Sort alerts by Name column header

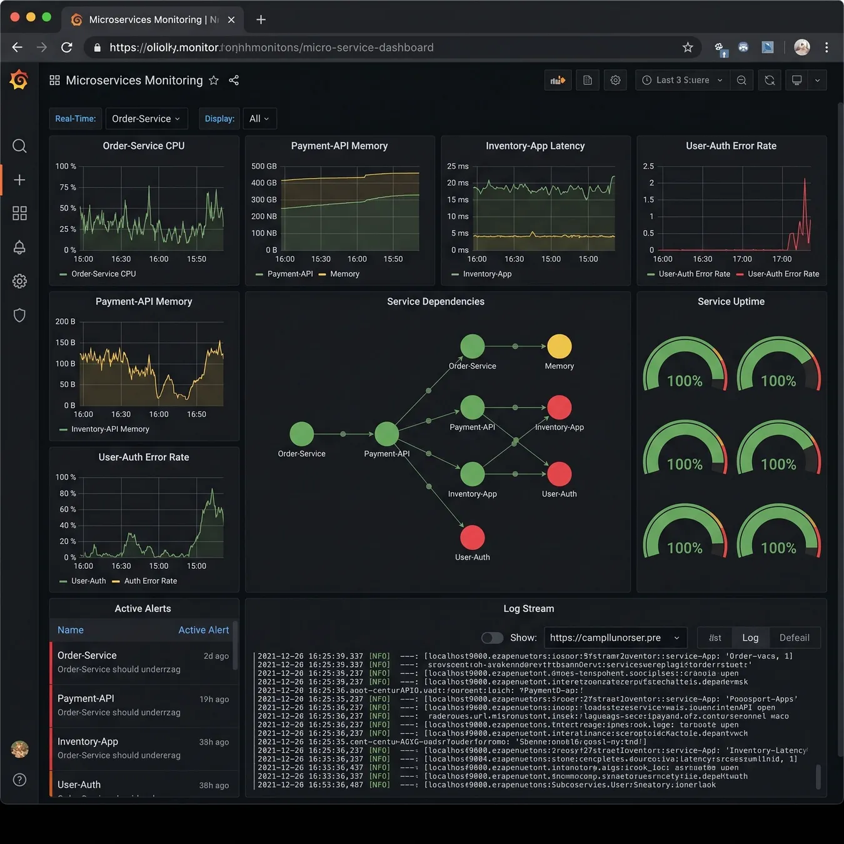click(x=71, y=630)
